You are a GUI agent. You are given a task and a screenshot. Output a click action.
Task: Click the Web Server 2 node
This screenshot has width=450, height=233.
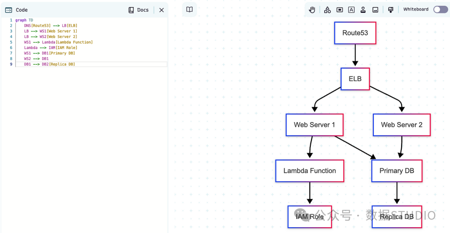coord(402,125)
